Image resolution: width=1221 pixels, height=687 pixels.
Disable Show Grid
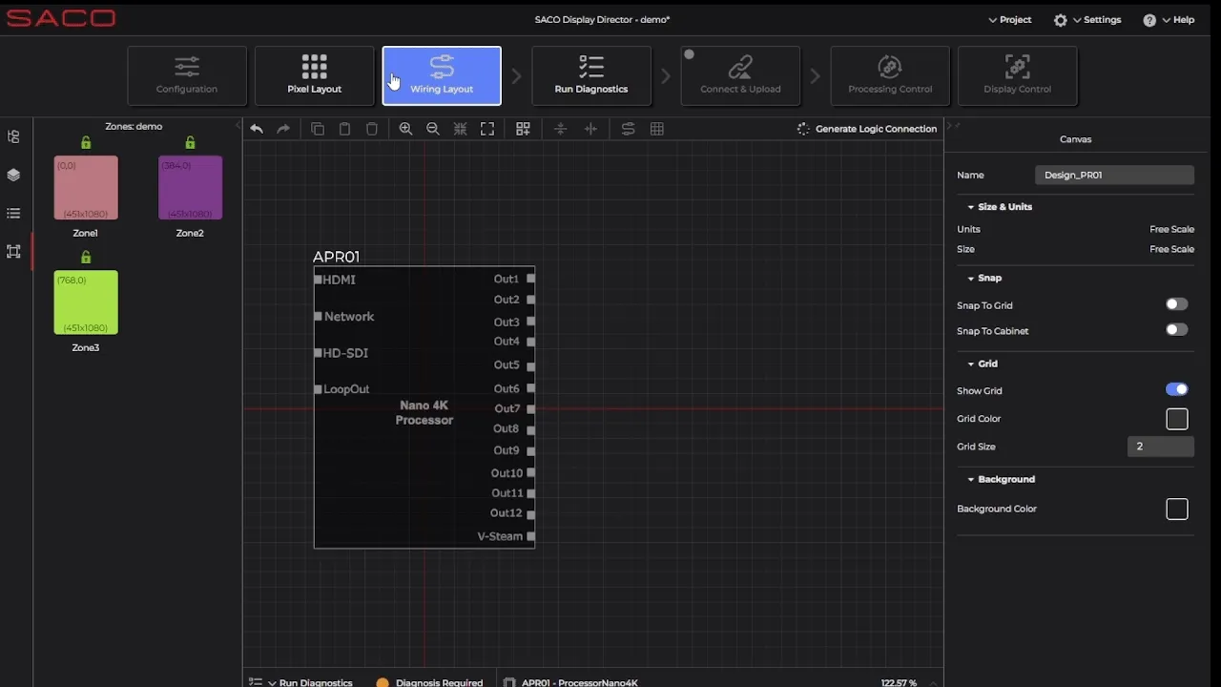tap(1176, 389)
